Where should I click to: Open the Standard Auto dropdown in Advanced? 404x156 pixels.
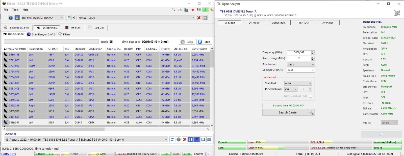[298, 83]
